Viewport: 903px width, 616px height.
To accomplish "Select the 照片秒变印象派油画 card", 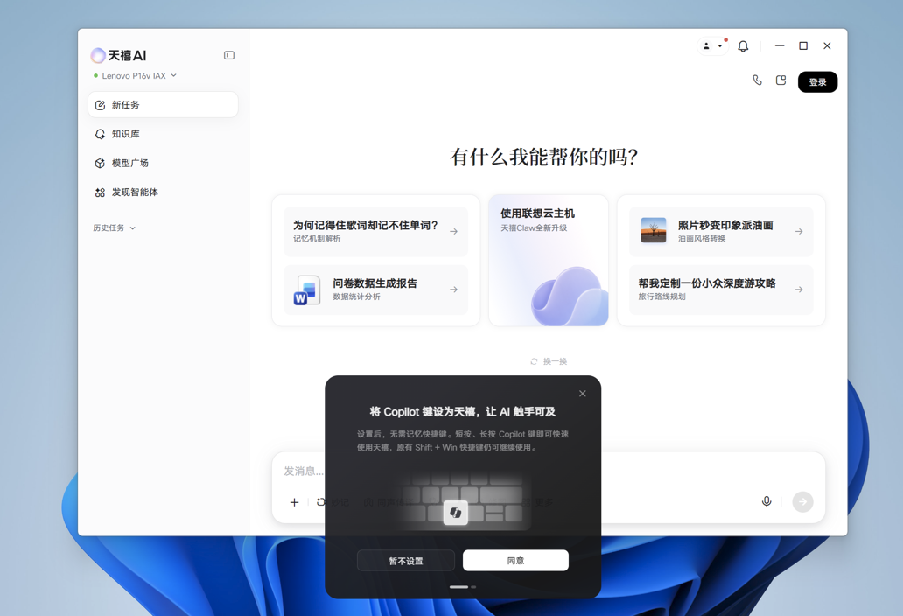I will pyautogui.click(x=721, y=231).
